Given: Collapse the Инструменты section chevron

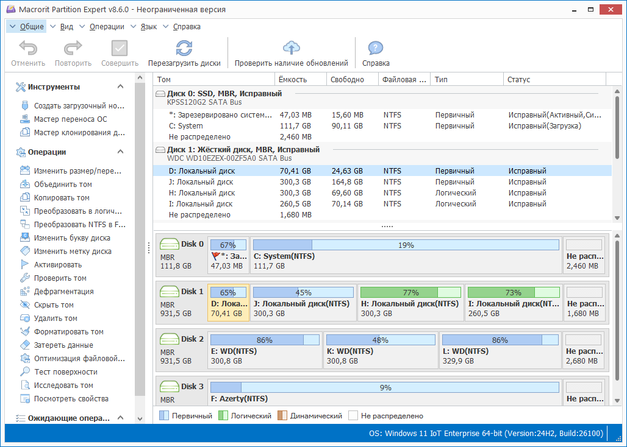Looking at the screenshot, I should point(120,86).
